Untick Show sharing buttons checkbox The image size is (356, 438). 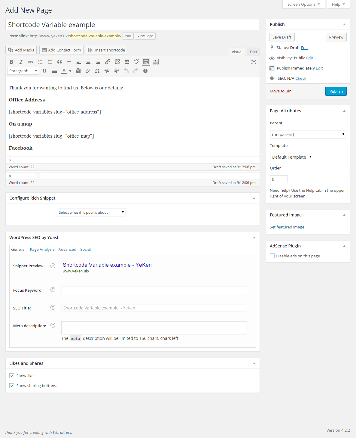[x=12, y=386]
